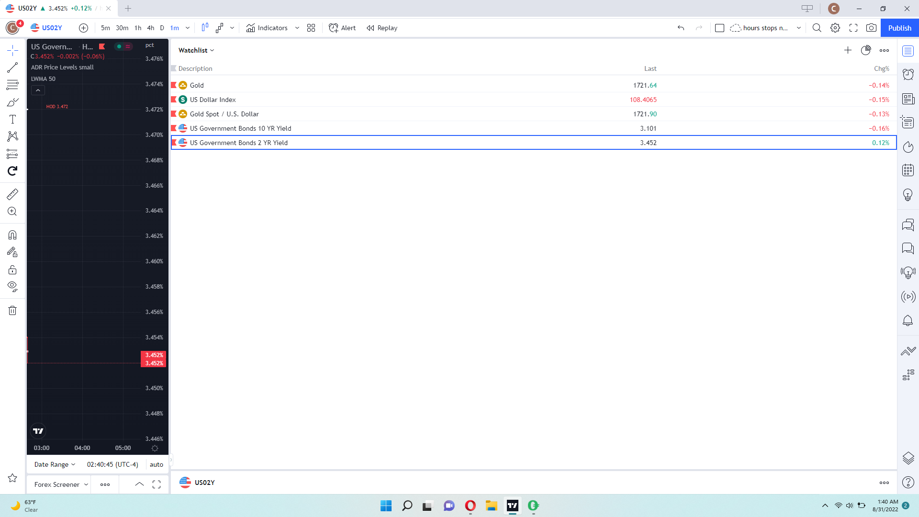Image resolution: width=919 pixels, height=517 pixels.
Task: Open the Forex Screener dropdown
Action: [x=61, y=484]
